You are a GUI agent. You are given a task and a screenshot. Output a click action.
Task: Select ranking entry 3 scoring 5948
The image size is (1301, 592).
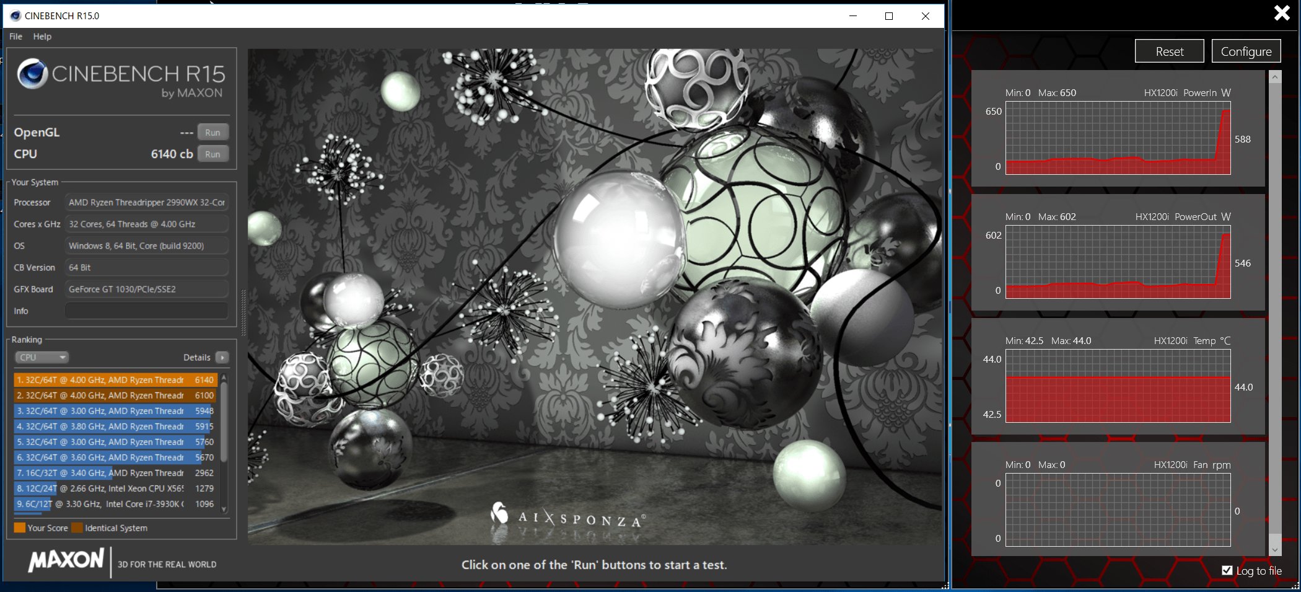click(115, 411)
